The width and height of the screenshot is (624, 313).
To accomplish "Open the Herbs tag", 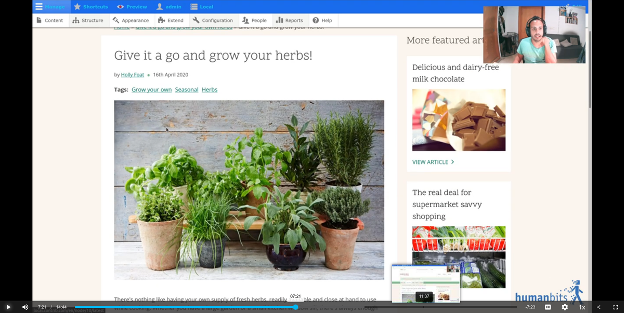I will point(210,90).
